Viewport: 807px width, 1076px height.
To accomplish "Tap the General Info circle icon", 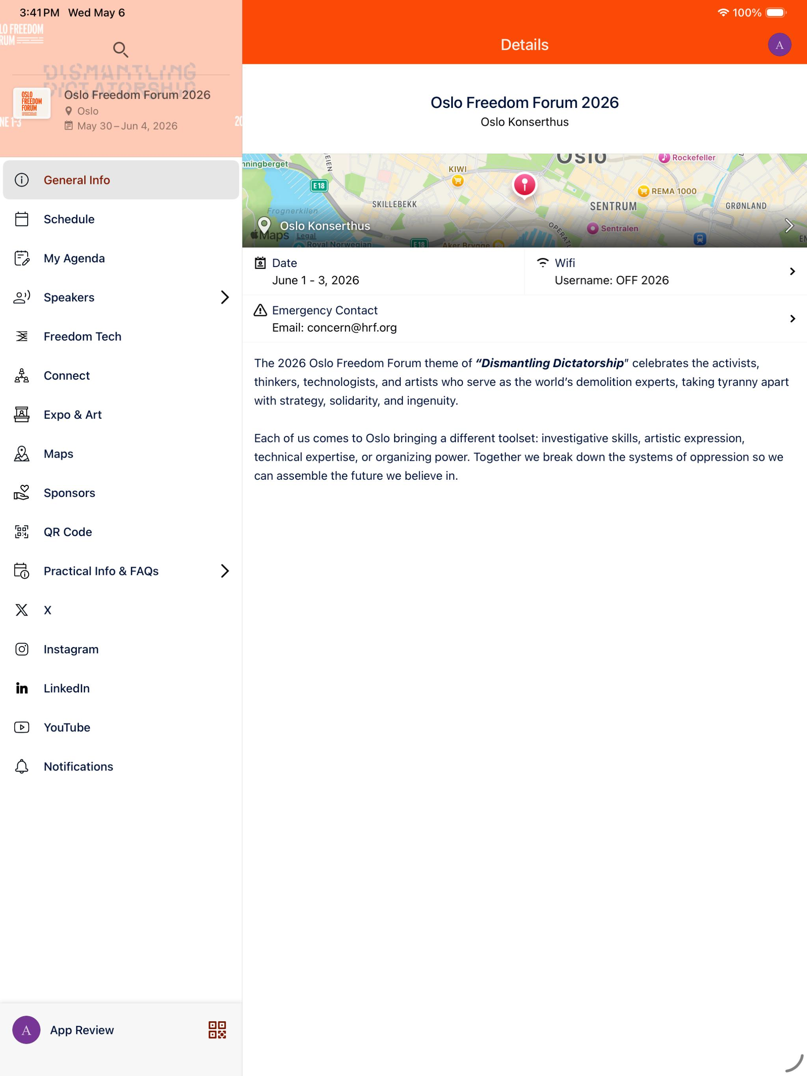I will coord(22,180).
